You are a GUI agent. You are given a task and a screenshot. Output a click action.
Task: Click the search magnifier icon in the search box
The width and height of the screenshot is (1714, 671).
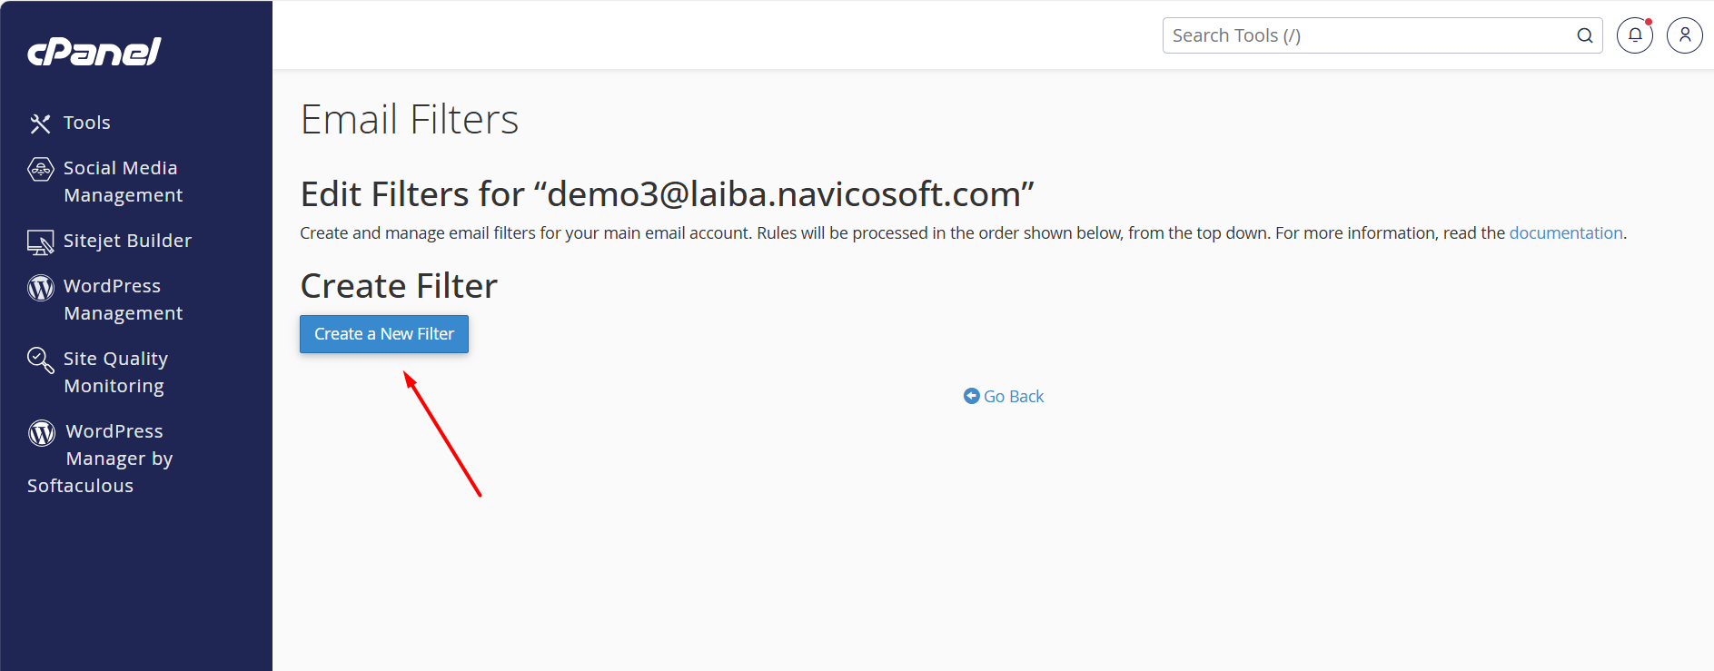1584,35
